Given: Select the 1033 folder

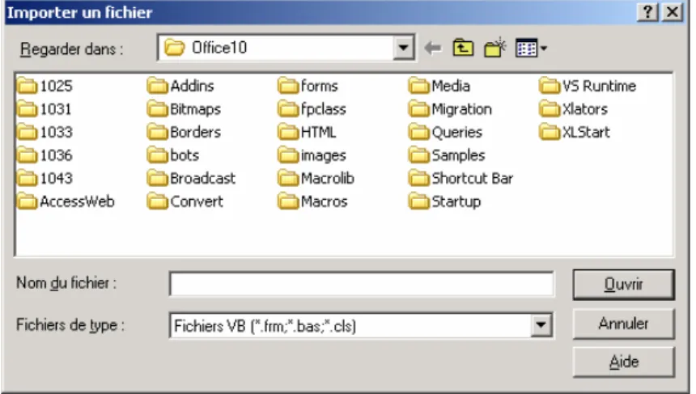Looking at the screenshot, I should [x=45, y=132].
